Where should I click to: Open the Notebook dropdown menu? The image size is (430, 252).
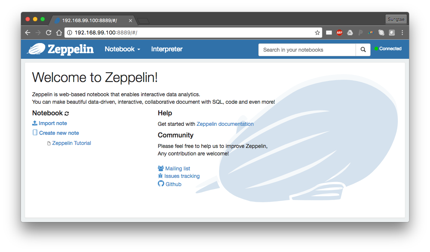[122, 49]
